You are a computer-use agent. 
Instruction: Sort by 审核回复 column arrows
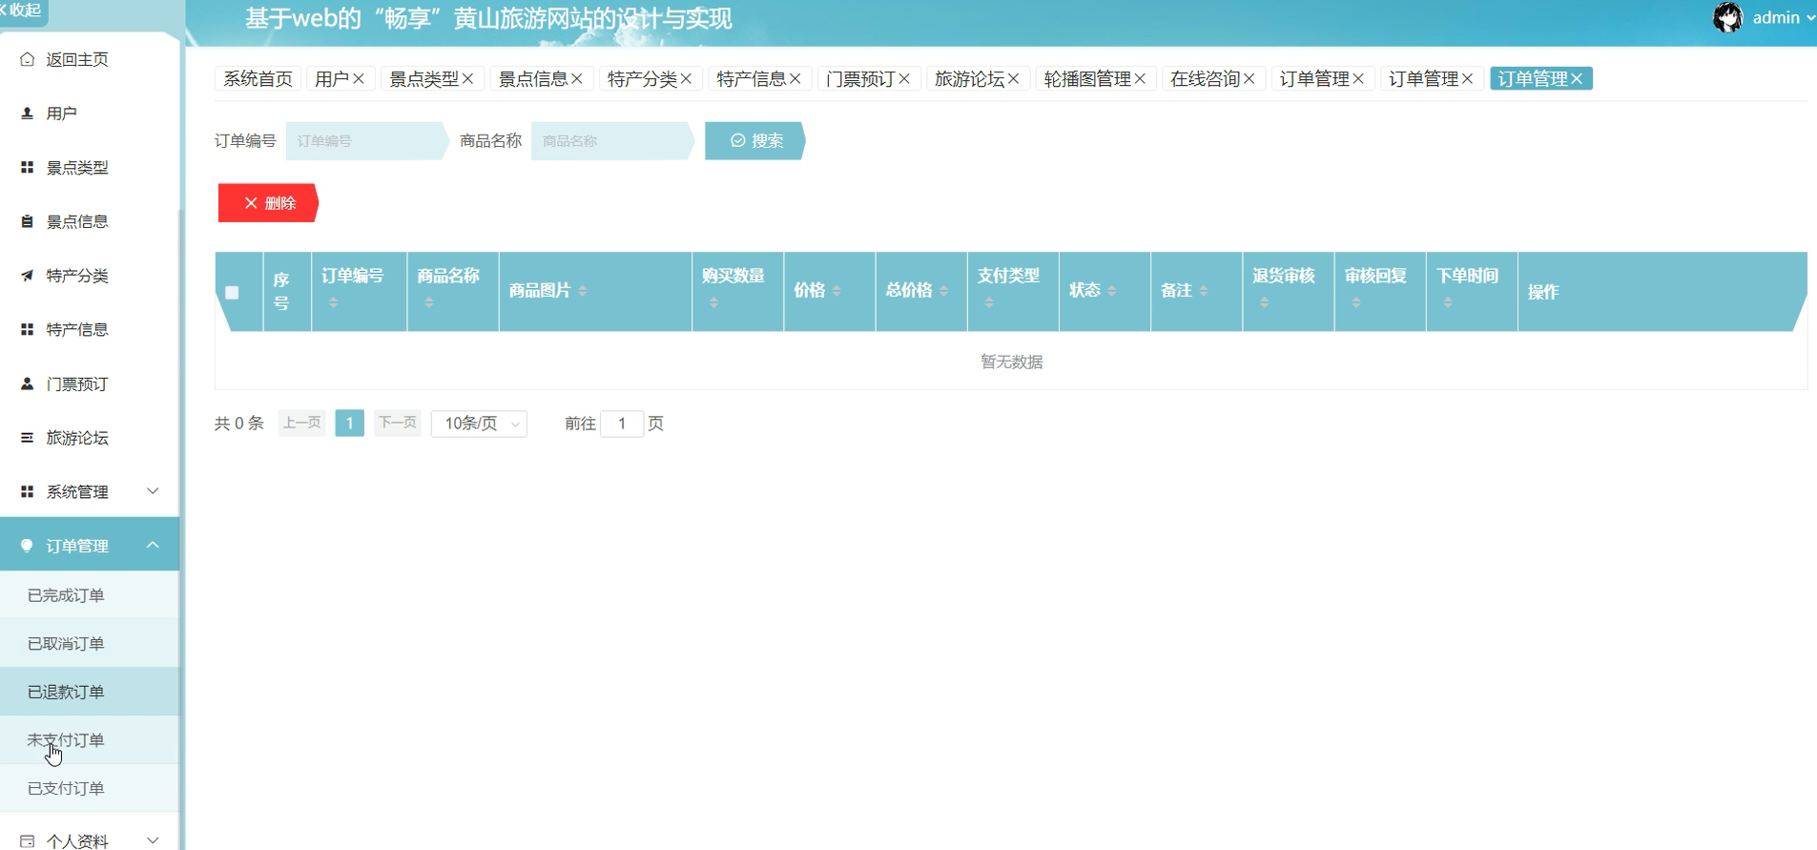coord(1356,302)
